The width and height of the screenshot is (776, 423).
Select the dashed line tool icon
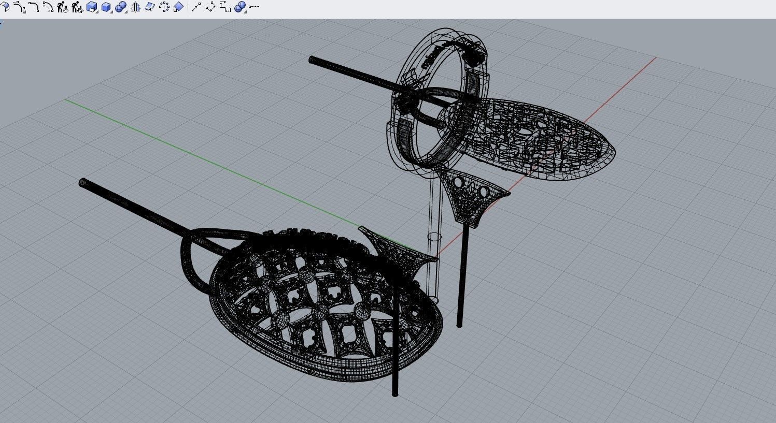(x=254, y=7)
